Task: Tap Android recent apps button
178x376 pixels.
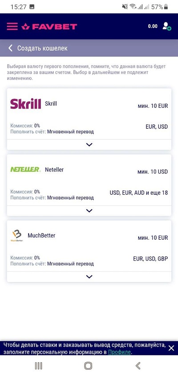Action: point(38,366)
